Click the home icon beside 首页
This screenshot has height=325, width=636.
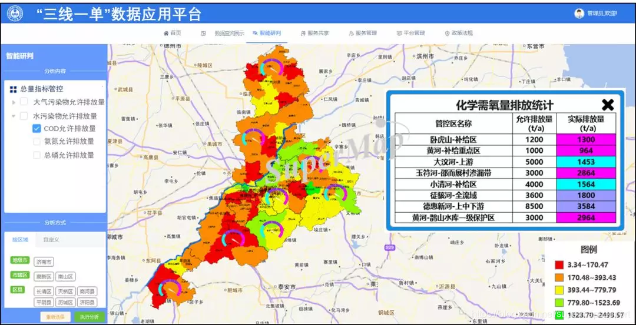click(x=166, y=33)
